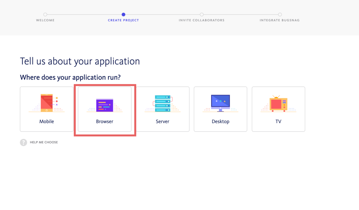Select the Server platform card
The image size is (359, 210).
pyautogui.click(x=162, y=109)
